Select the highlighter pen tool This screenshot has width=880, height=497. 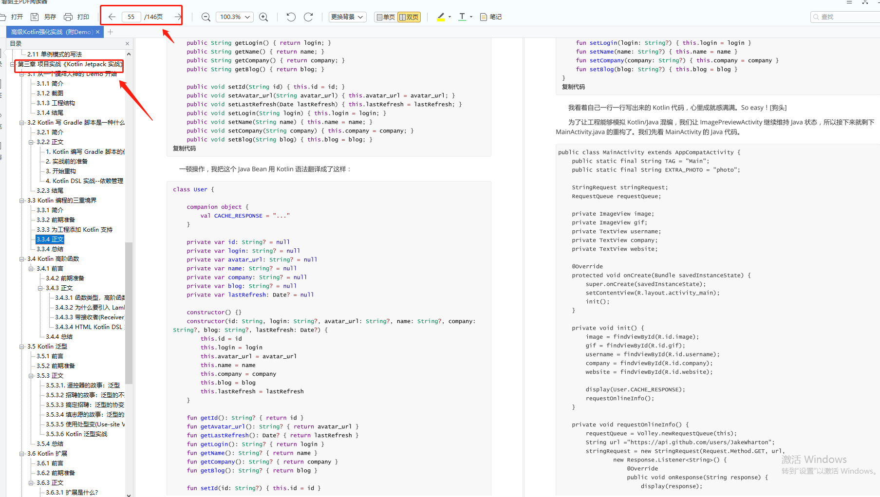click(441, 17)
